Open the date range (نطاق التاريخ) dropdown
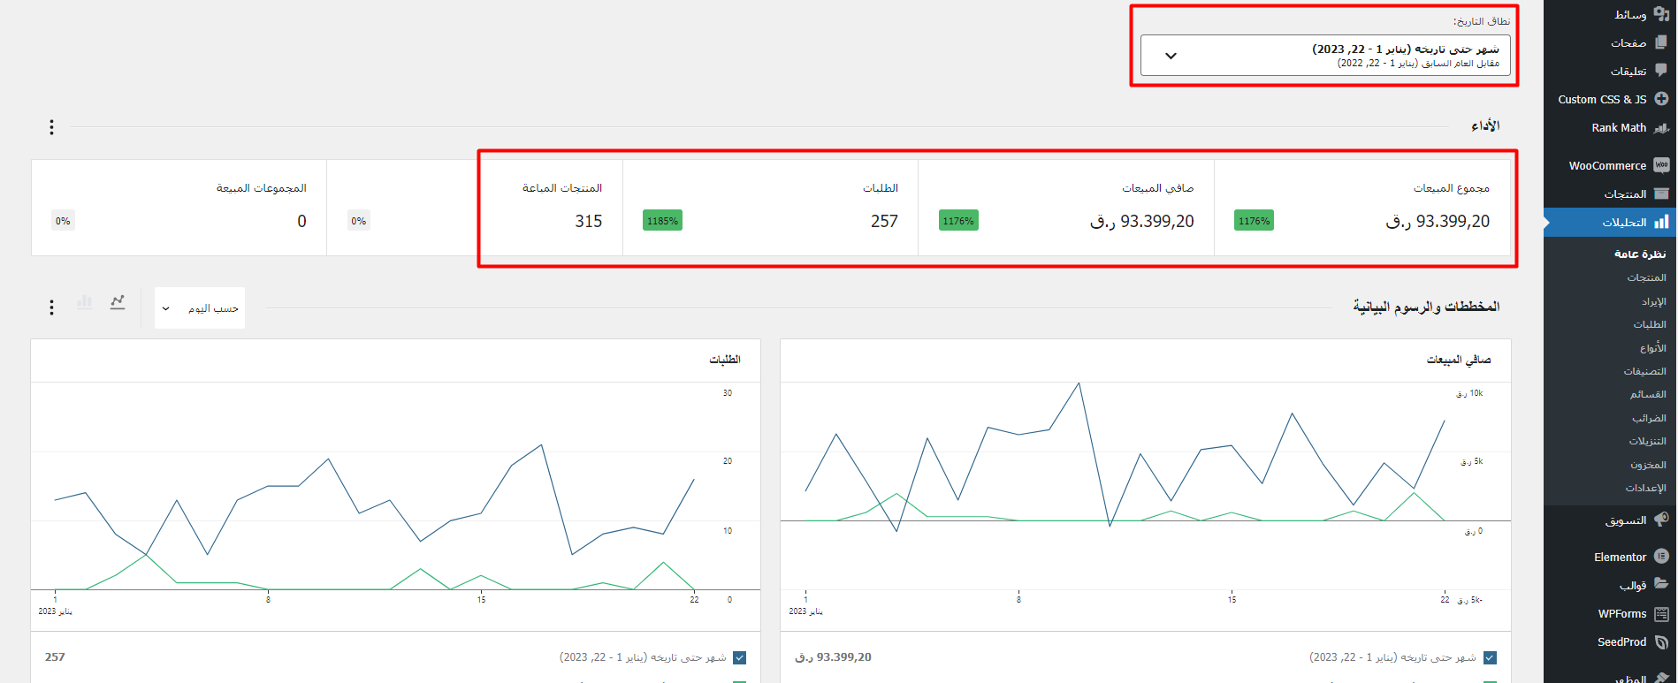The height and width of the screenshot is (683, 1678). coord(1324,56)
